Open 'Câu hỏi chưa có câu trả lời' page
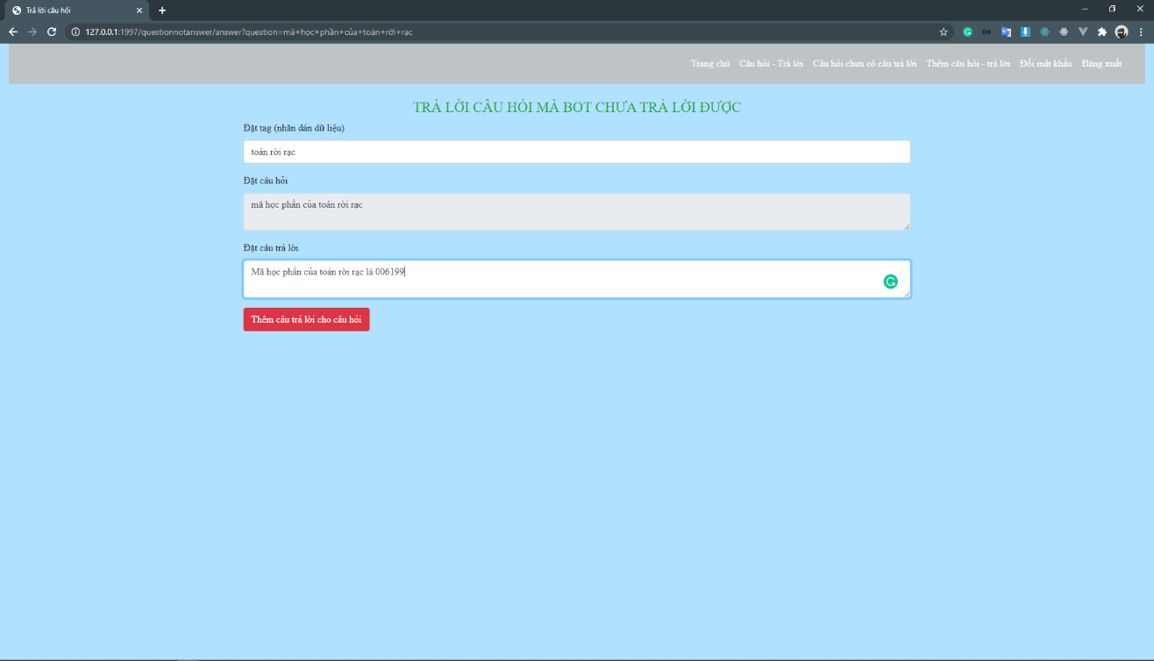Image resolution: width=1154 pixels, height=661 pixels. pyautogui.click(x=865, y=63)
